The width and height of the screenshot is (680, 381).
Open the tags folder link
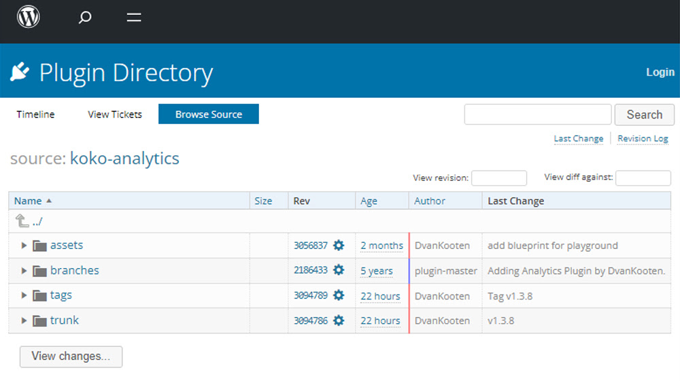click(x=61, y=295)
